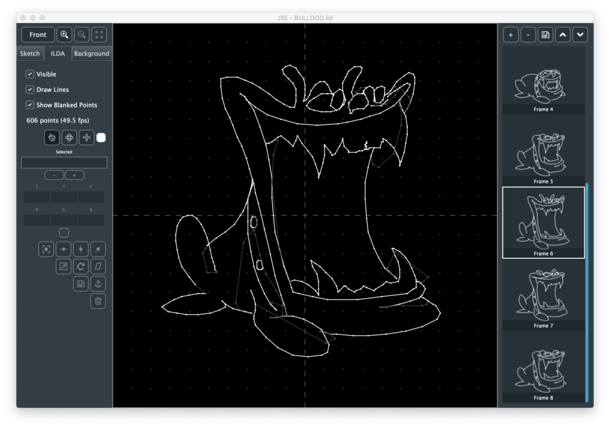The image size is (610, 428).
Task: Select the hand pointer selection tool
Action: click(x=52, y=138)
